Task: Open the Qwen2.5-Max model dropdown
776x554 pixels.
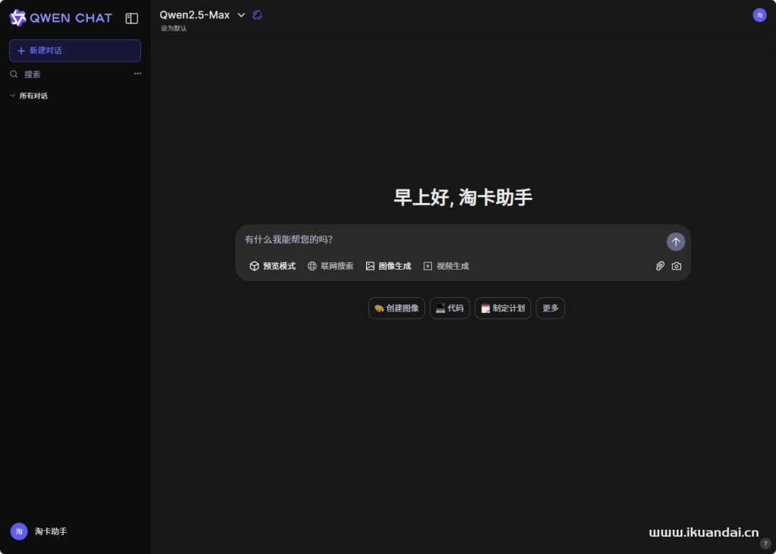Action: pyautogui.click(x=202, y=15)
